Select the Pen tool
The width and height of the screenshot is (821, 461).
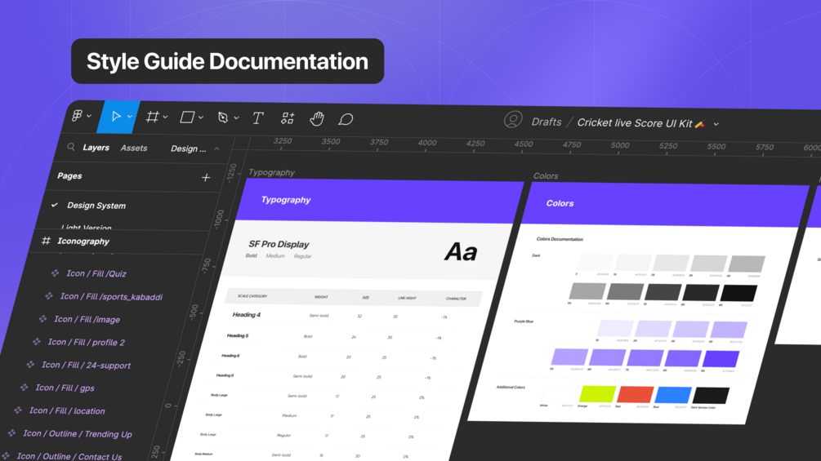click(223, 117)
